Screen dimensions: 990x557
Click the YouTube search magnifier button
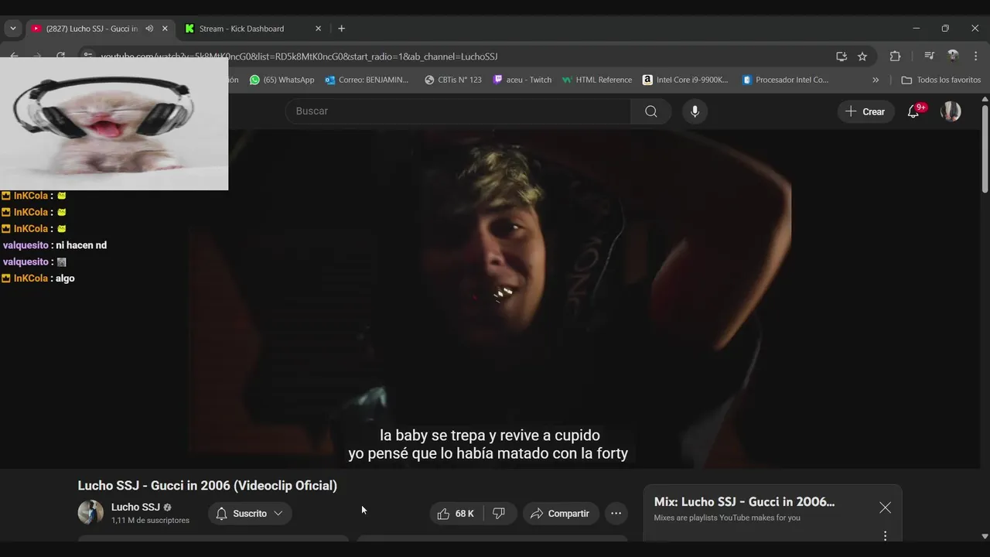pyautogui.click(x=651, y=111)
